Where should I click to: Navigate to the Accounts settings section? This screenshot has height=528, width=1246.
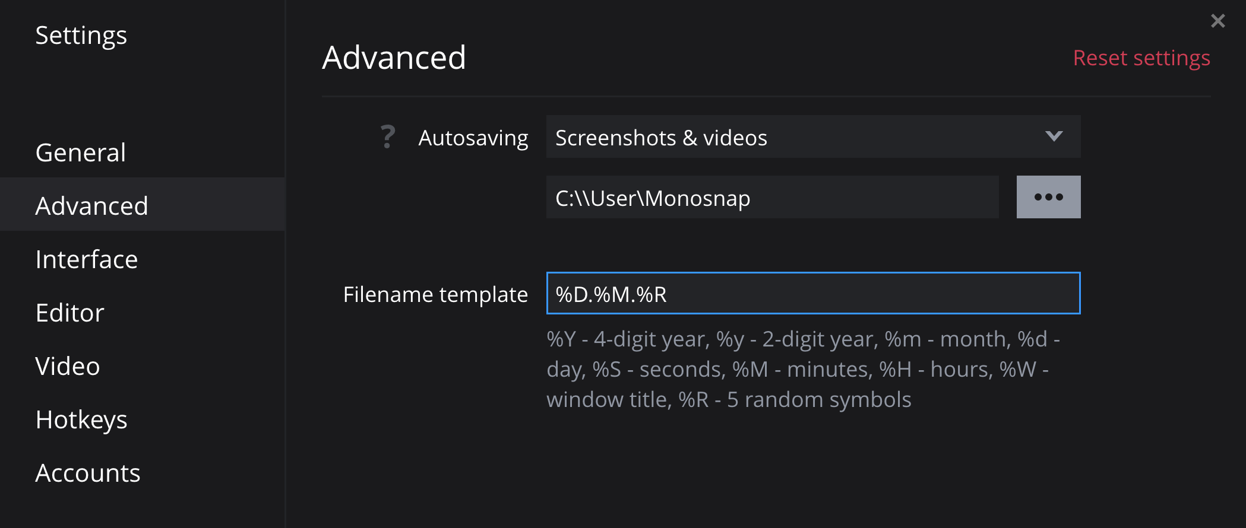coord(88,473)
